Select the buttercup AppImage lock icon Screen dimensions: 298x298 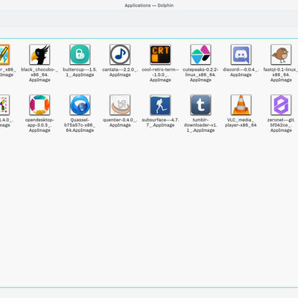80,54
